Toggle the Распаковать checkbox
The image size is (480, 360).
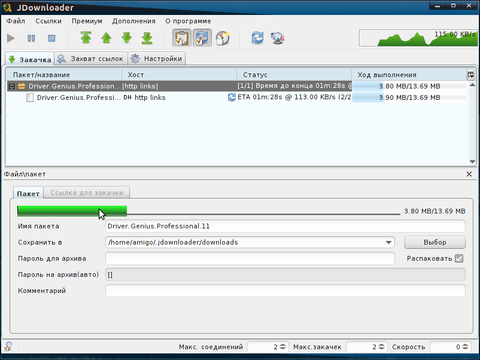(459, 258)
